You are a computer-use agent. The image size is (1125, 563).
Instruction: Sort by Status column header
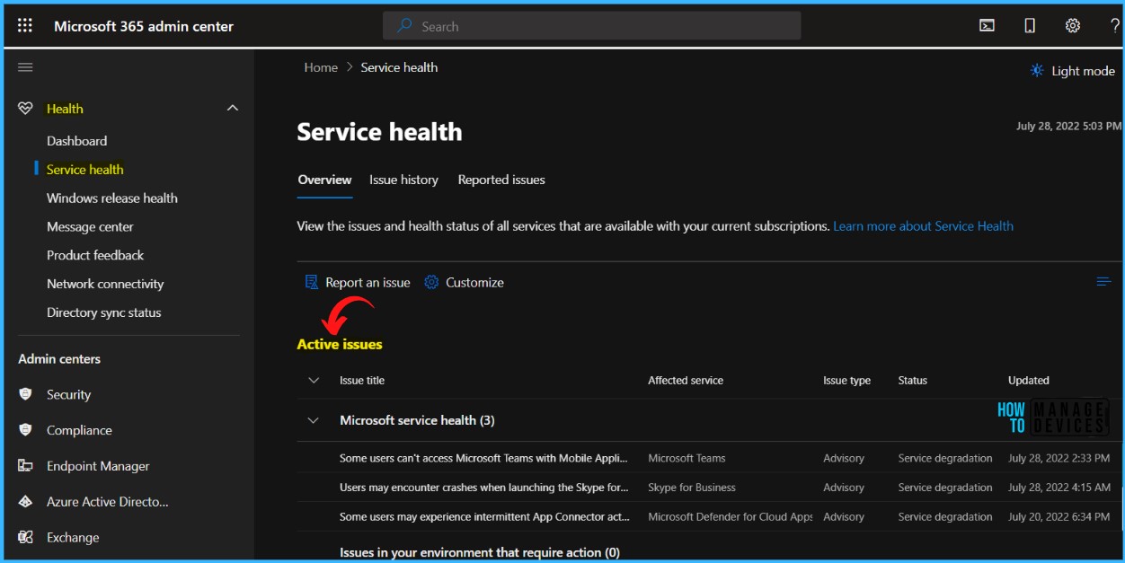click(x=912, y=381)
